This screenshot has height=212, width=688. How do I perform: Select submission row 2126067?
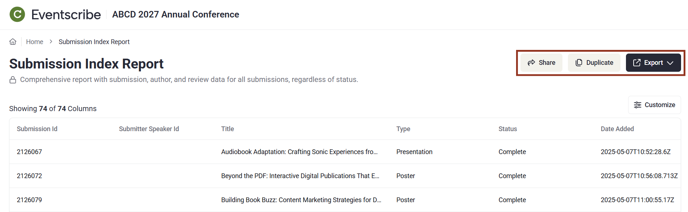tap(29, 152)
